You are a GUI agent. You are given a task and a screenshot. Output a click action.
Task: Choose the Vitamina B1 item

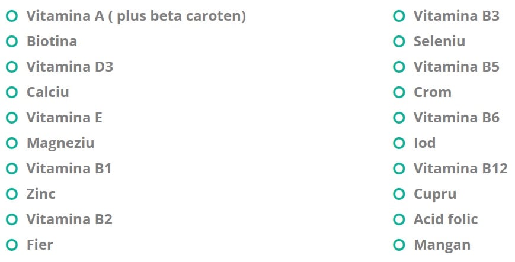click(x=69, y=168)
